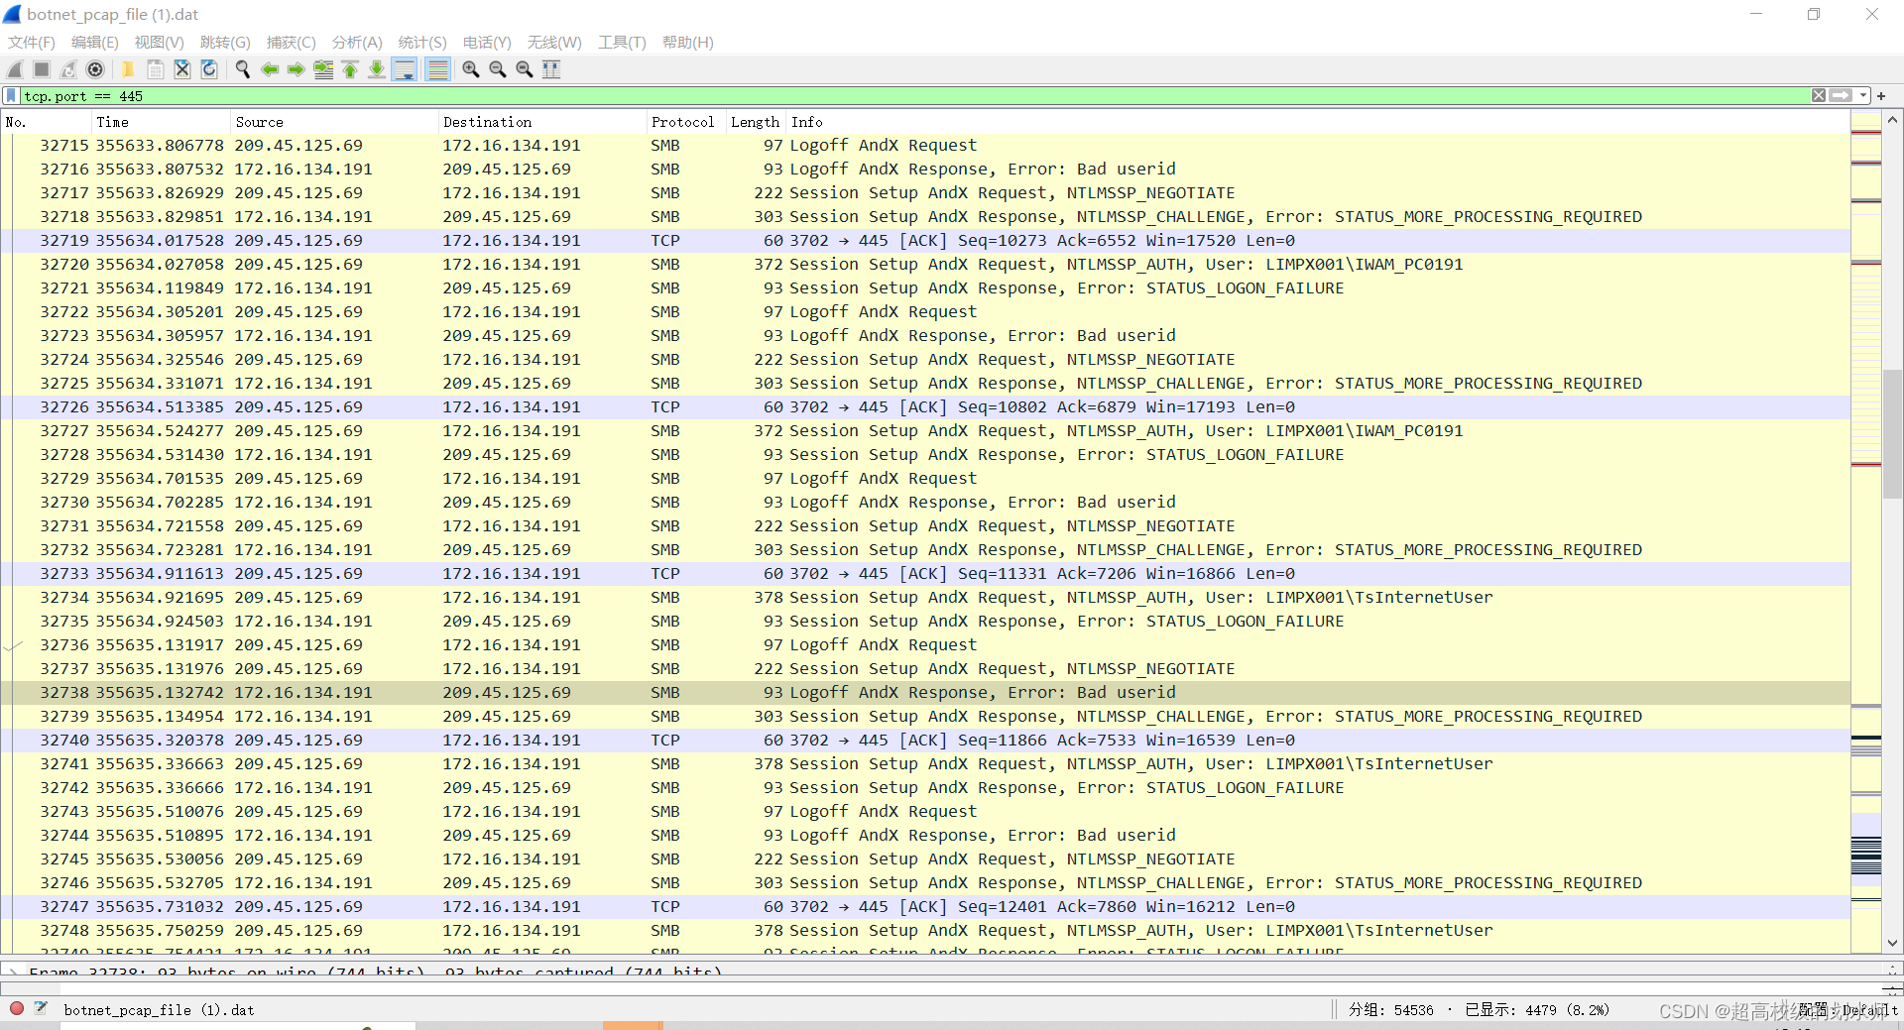The image size is (1904, 1030).
Task: Go forward to next packet arrow
Action: point(296,69)
